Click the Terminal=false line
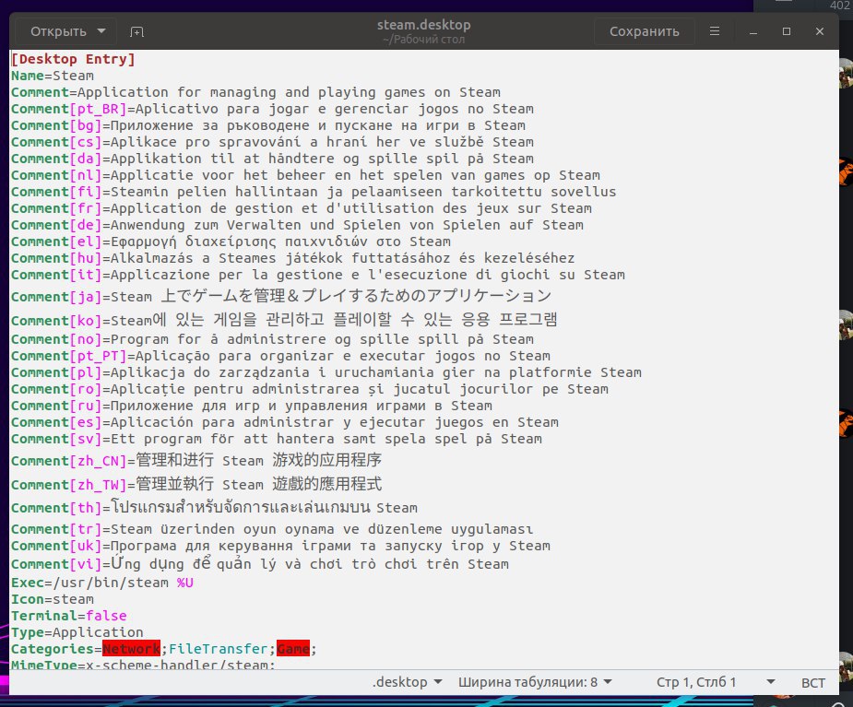The image size is (853, 707). tap(68, 616)
